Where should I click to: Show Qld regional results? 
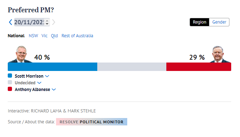(54, 36)
